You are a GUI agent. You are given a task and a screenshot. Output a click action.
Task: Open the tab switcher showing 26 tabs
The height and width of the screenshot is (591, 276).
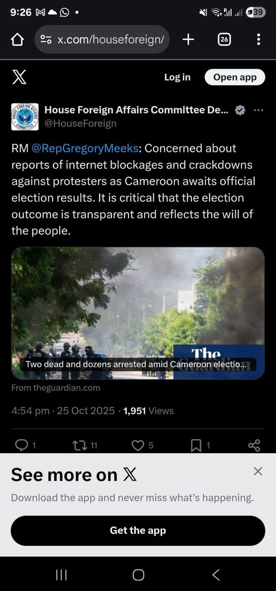[x=224, y=40]
